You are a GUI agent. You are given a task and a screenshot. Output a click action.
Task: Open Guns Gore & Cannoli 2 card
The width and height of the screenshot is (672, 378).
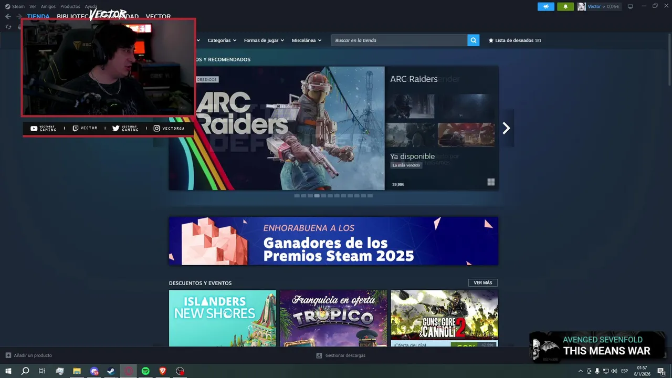point(444,318)
